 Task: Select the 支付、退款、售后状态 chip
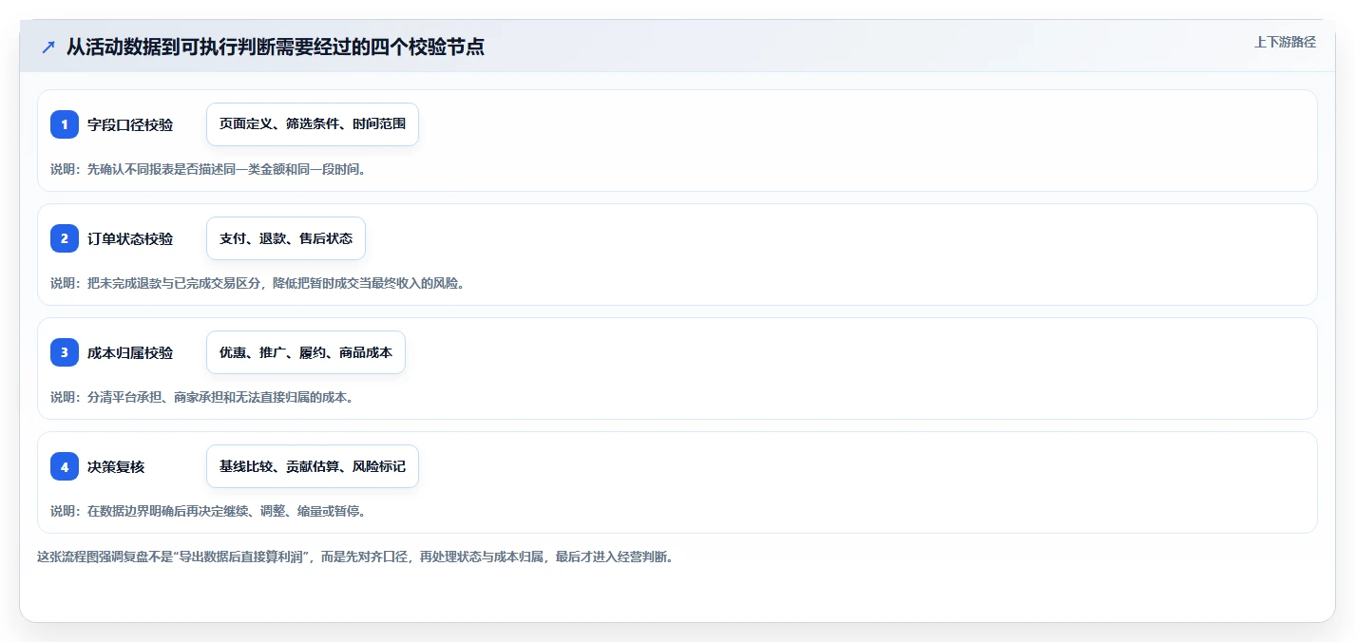286,238
